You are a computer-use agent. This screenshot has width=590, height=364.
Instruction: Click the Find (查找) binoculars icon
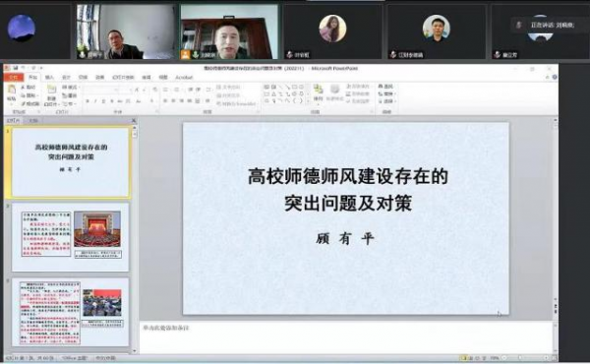(x=381, y=87)
